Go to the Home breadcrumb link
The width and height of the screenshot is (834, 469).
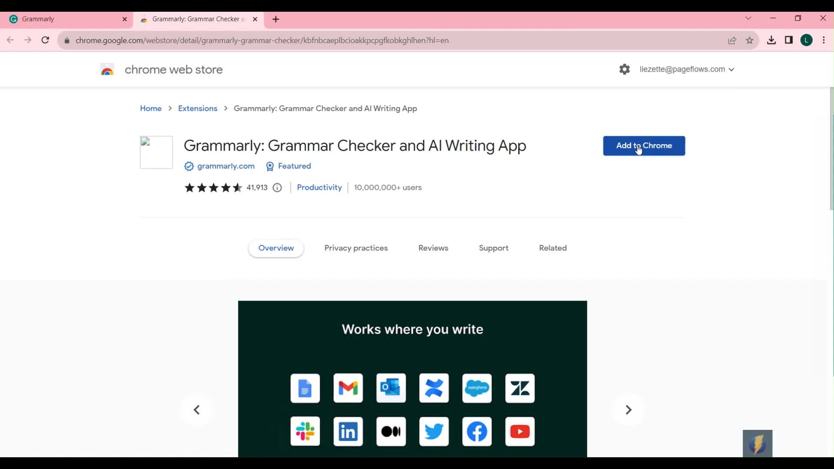tap(151, 109)
